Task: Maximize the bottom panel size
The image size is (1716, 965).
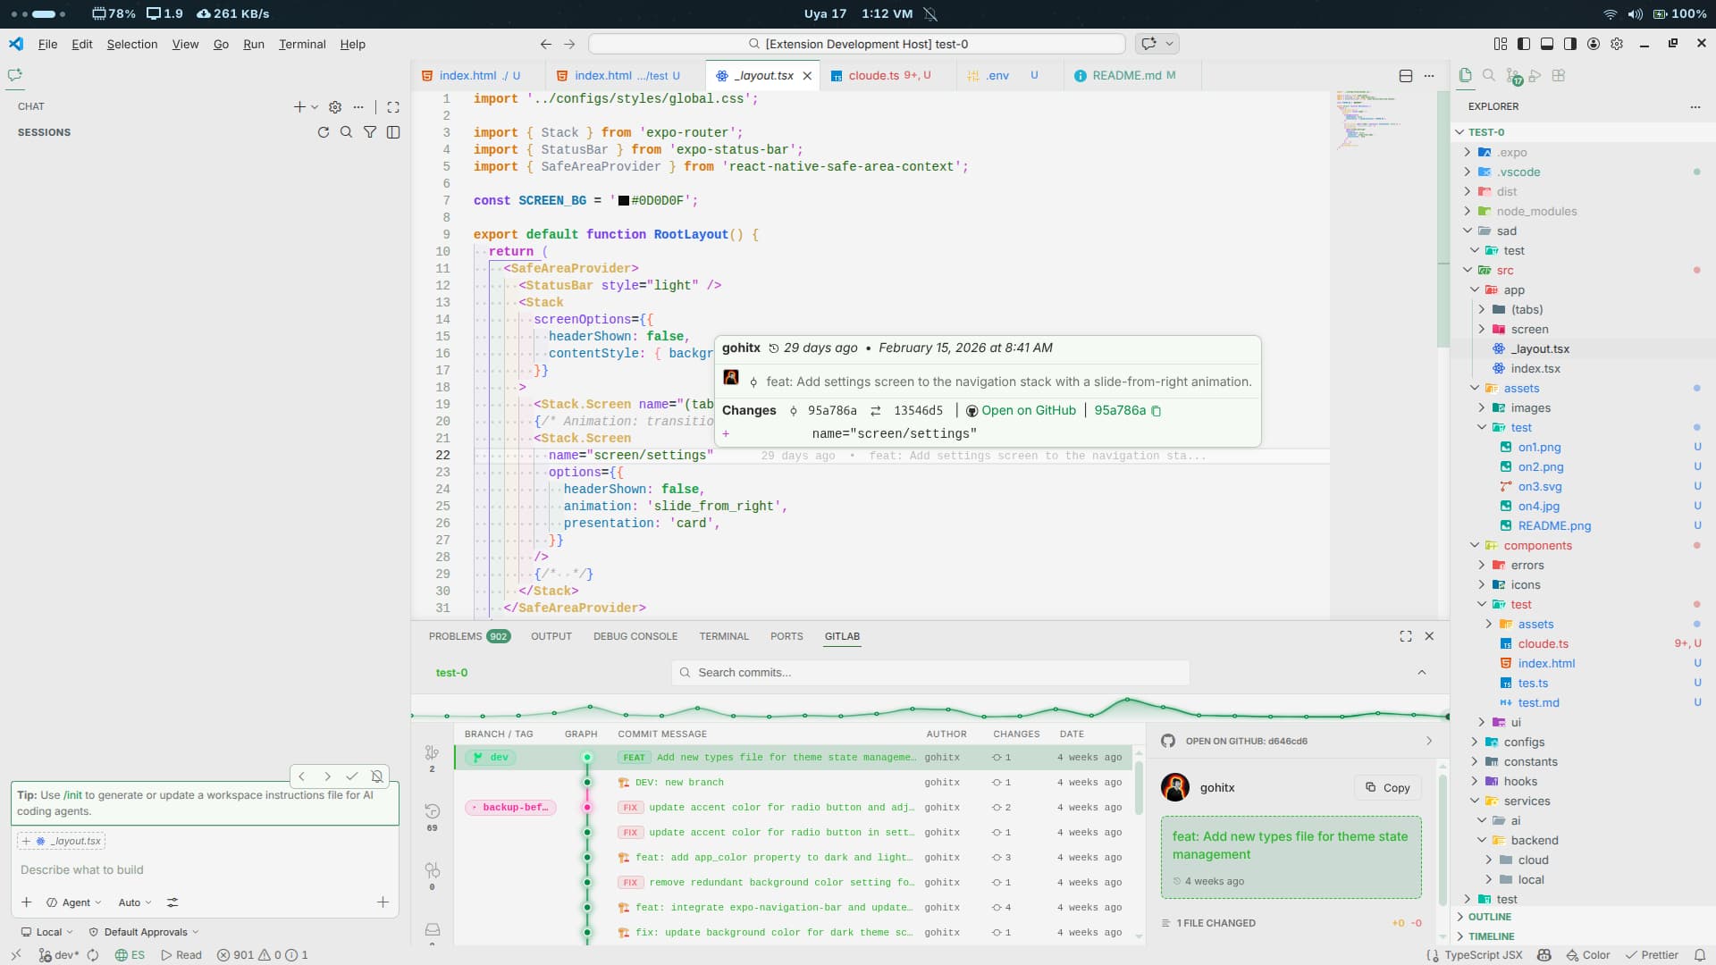Action: point(1406,636)
